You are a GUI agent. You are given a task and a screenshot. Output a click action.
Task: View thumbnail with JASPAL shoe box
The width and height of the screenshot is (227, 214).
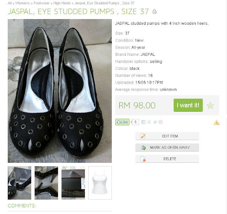click(20, 183)
